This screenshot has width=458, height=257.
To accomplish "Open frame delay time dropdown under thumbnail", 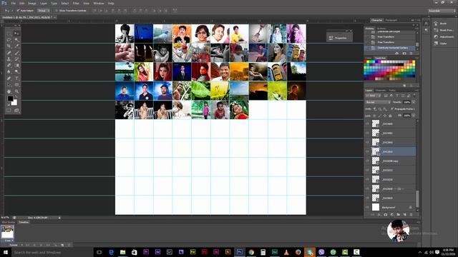I will (x=9, y=241).
